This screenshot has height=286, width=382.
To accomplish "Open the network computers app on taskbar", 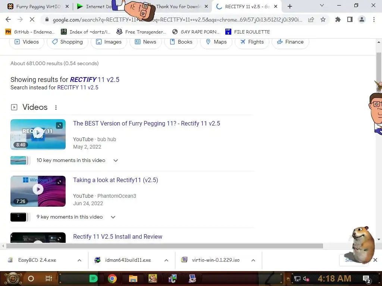I will click(x=172, y=279).
